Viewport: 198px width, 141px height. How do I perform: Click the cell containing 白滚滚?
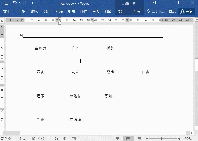click(x=76, y=120)
